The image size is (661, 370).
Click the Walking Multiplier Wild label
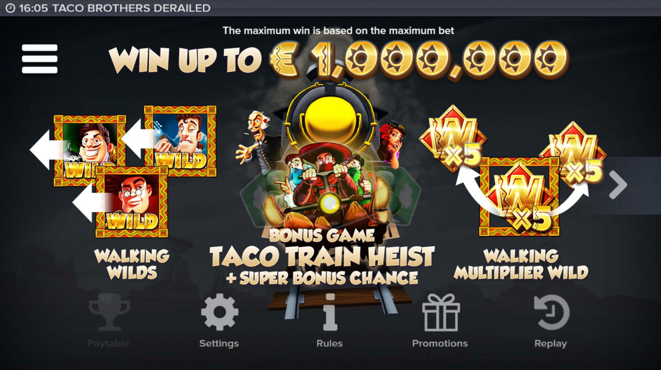click(x=521, y=264)
